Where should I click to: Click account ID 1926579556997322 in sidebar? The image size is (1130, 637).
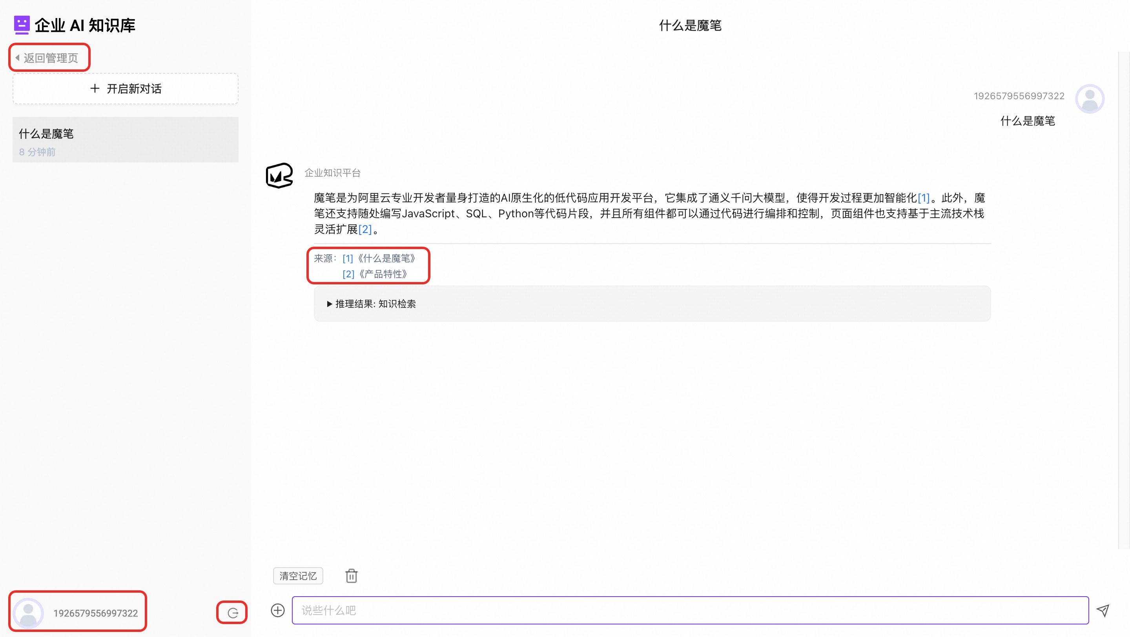pos(96,612)
